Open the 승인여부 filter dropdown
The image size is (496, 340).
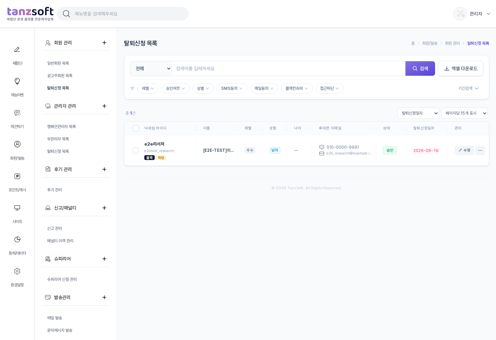(x=176, y=88)
